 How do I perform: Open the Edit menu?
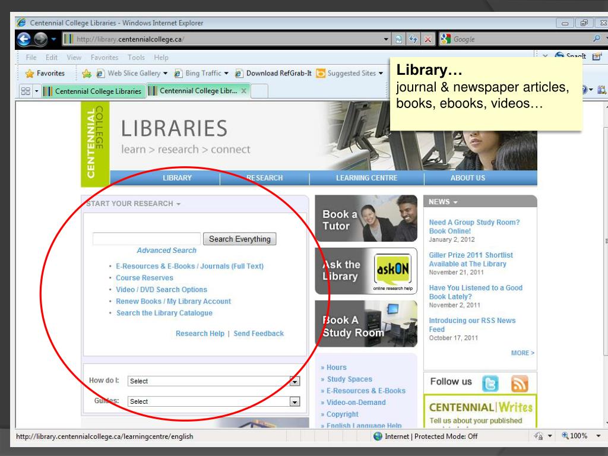pos(51,58)
